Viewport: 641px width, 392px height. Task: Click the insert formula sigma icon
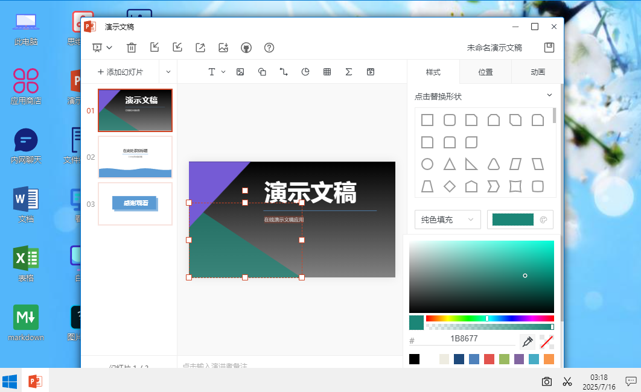(x=349, y=72)
